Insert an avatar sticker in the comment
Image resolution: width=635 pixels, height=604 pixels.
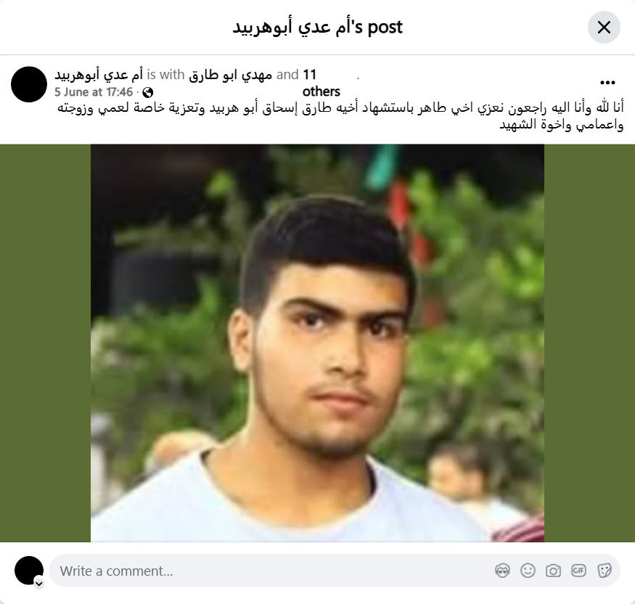coord(502,571)
